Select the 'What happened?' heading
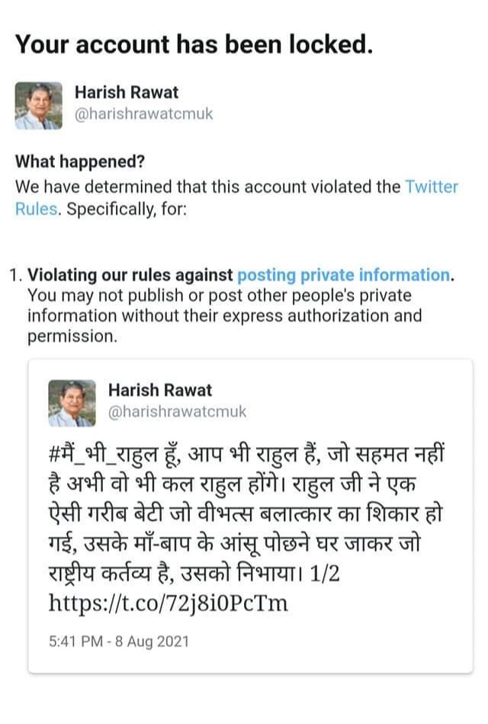The image size is (488, 724). 80,162
